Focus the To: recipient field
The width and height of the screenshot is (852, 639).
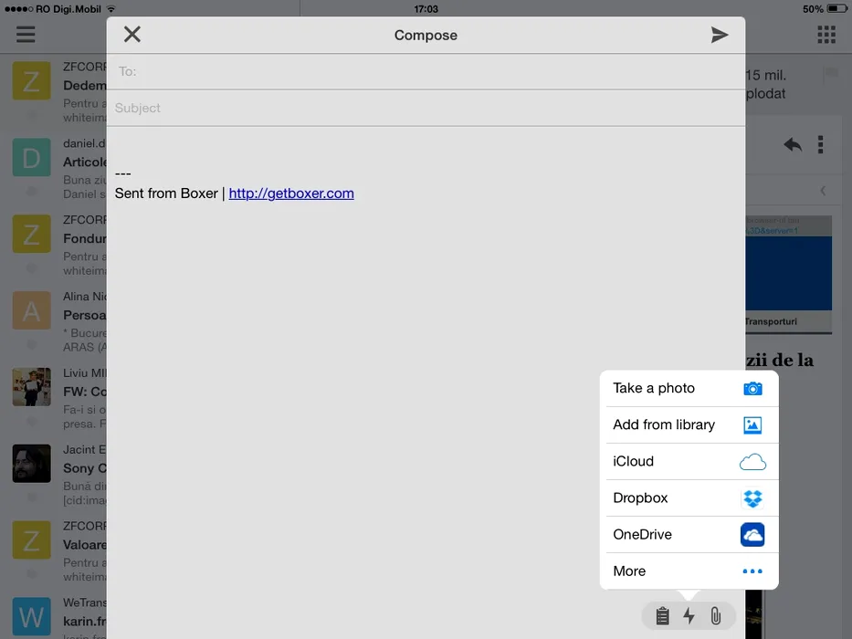[429, 71]
